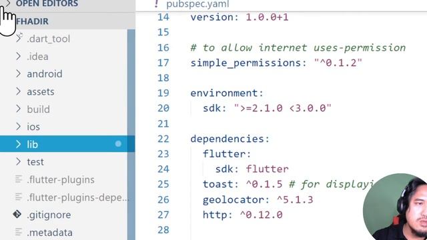
Task: Click line number 27 in gutter
Action: (x=163, y=215)
